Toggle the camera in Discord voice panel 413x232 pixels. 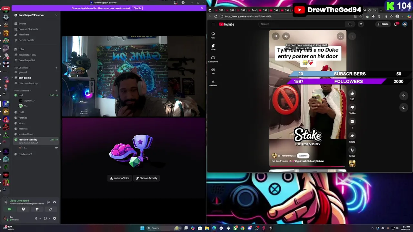pos(9,209)
